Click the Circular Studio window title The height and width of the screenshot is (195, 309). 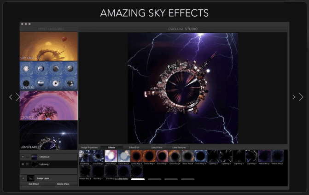(x=183, y=29)
